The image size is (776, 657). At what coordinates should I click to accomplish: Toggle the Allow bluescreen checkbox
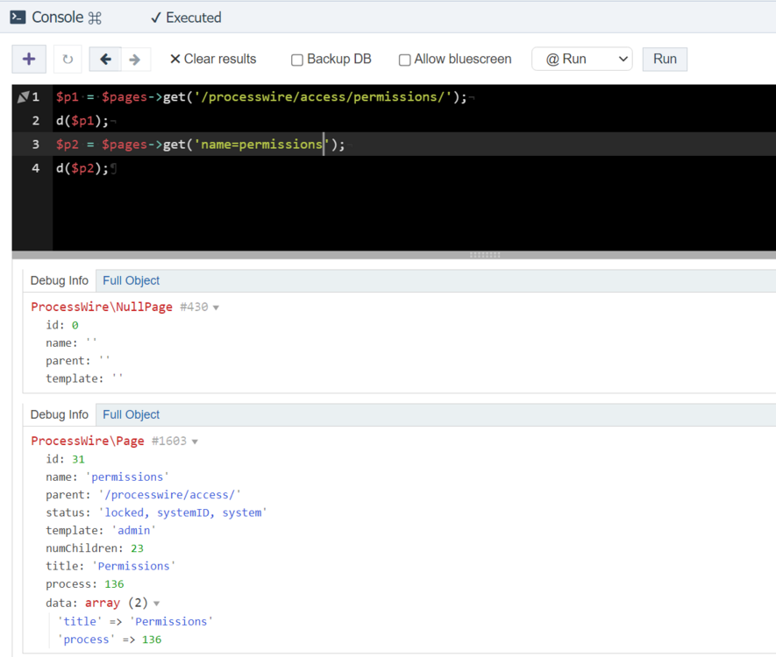[404, 60]
